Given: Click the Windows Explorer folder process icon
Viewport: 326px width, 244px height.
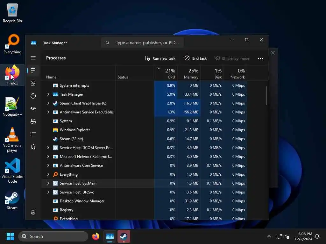Looking at the screenshot, I should click(55, 130).
